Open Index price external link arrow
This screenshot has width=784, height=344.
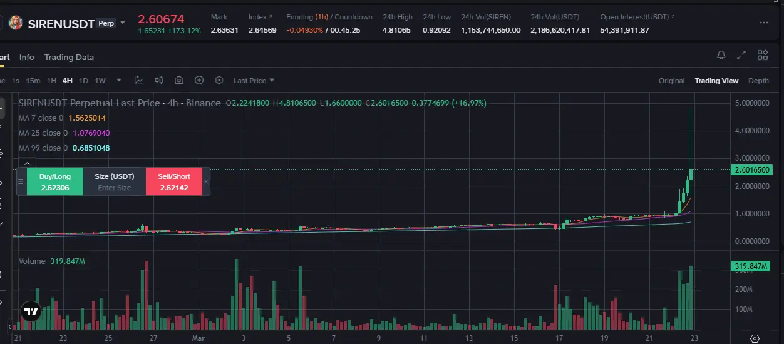click(270, 17)
